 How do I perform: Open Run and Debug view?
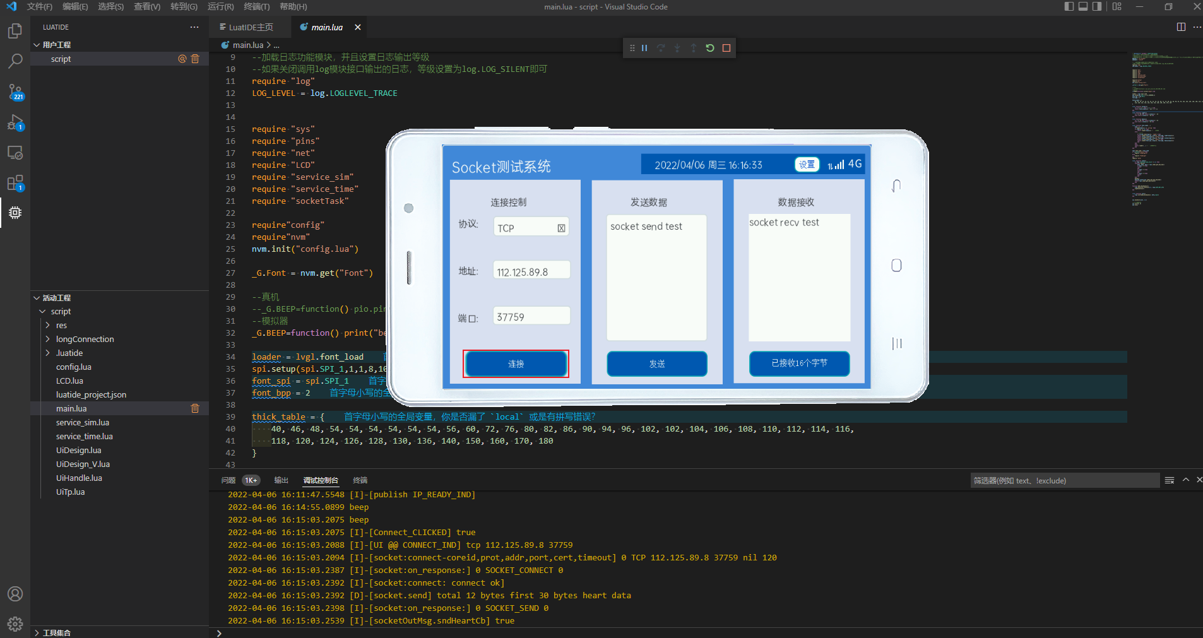(x=15, y=122)
